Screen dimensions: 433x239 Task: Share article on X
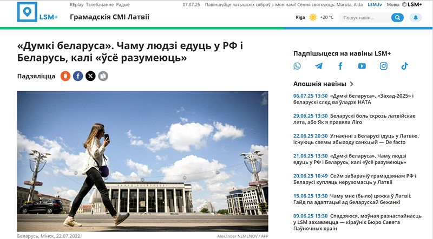90,76
